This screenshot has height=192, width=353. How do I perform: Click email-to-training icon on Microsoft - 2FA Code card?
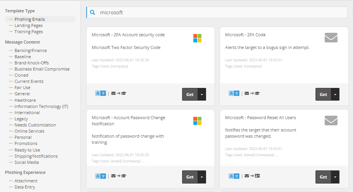click(x=252, y=93)
